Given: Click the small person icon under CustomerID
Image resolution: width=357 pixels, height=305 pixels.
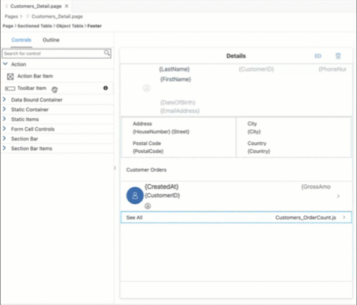Looking at the screenshot, I should pyautogui.click(x=147, y=206).
